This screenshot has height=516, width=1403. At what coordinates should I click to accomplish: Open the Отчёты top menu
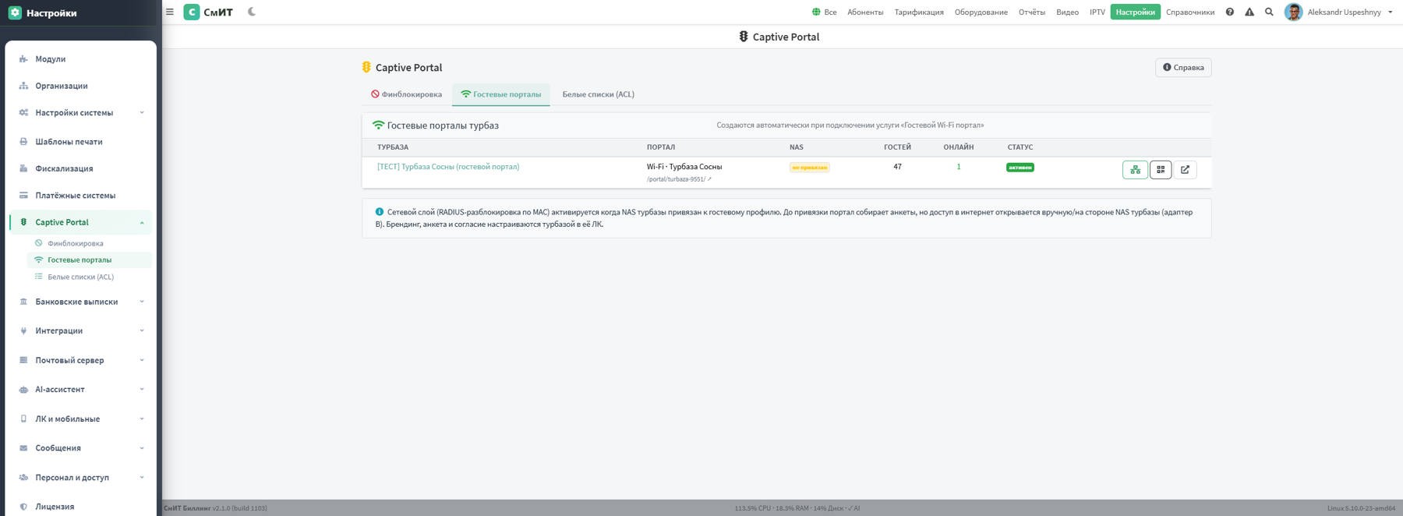1032,12
